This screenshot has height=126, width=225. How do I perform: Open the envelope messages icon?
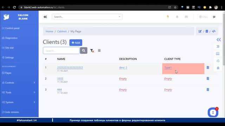coord(186,17)
